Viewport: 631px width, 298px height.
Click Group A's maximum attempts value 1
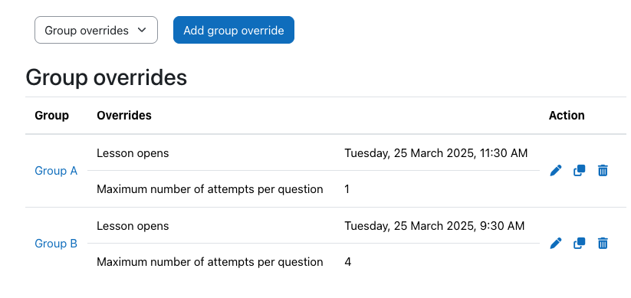pos(347,189)
